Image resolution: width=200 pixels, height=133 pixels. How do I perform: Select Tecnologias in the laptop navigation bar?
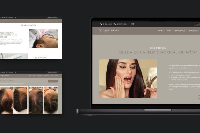(193, 31)
